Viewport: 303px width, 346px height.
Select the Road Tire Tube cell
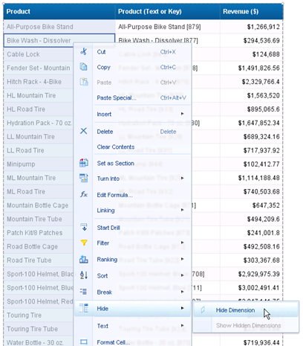[x=39, y=260]
